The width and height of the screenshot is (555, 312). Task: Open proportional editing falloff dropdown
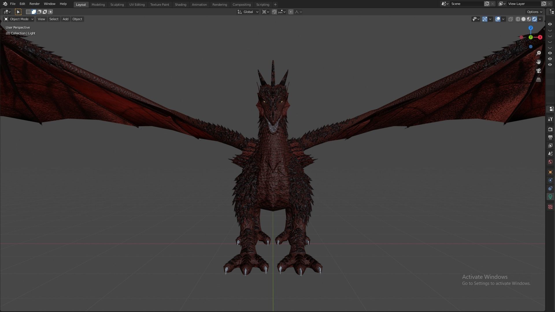[x=298, y=12]
